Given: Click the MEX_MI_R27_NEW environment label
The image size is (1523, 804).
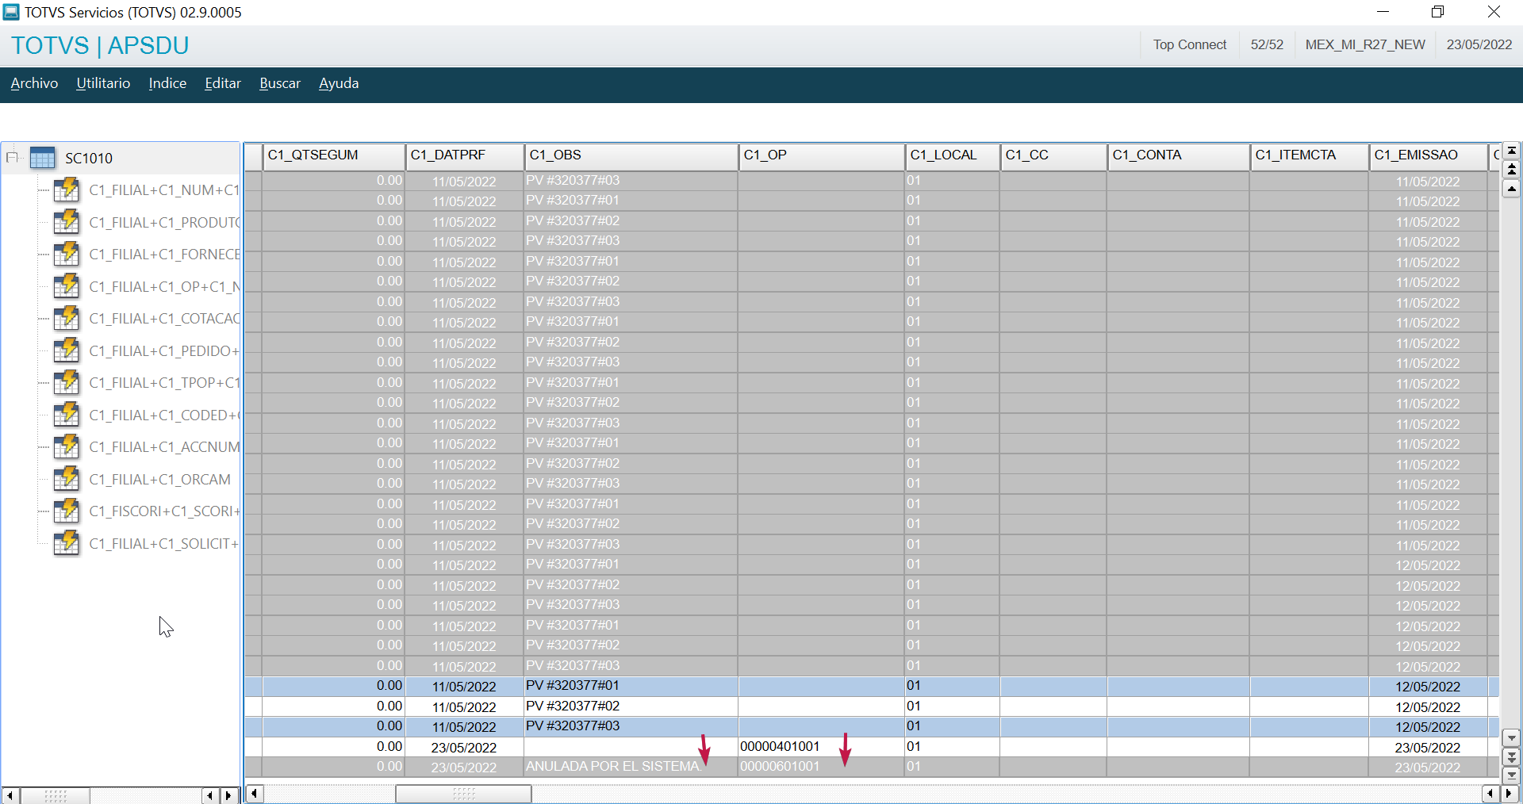Looking at the screenshot, I should point(1365,45).
